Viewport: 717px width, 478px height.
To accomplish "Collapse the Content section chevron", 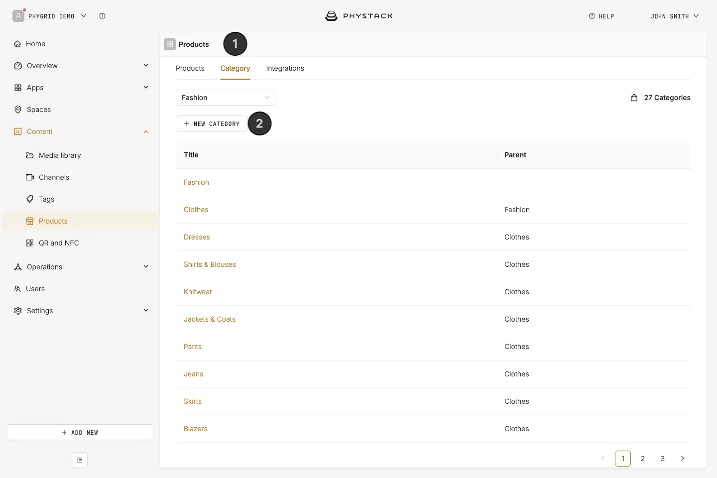I will pyautogui.click(x=146, y=131).
